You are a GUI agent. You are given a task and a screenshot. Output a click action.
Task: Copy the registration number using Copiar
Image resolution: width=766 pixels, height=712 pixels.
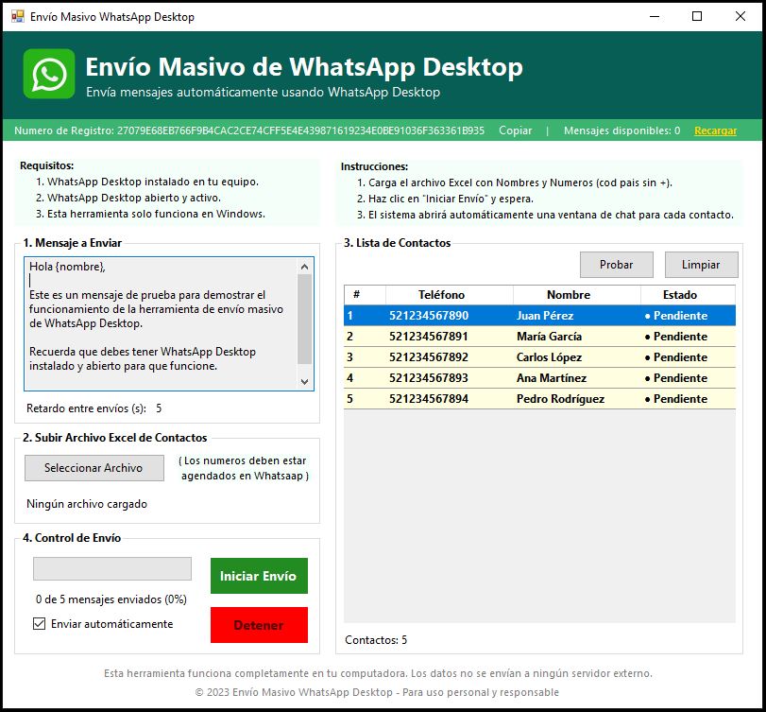tap(514, 129)
